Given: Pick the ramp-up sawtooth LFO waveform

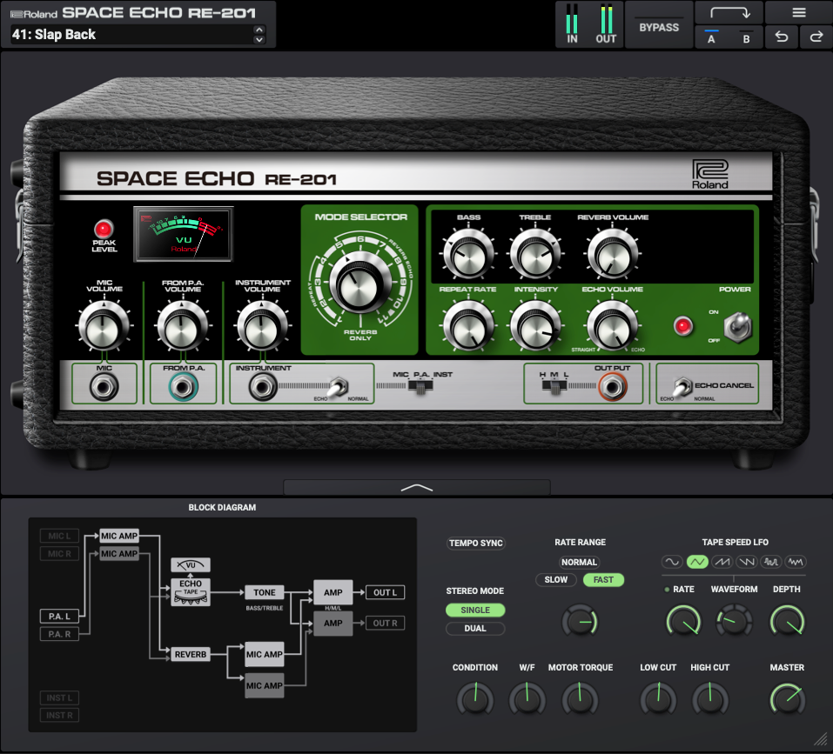Looking at the screenshot, I should click(722, 562).
